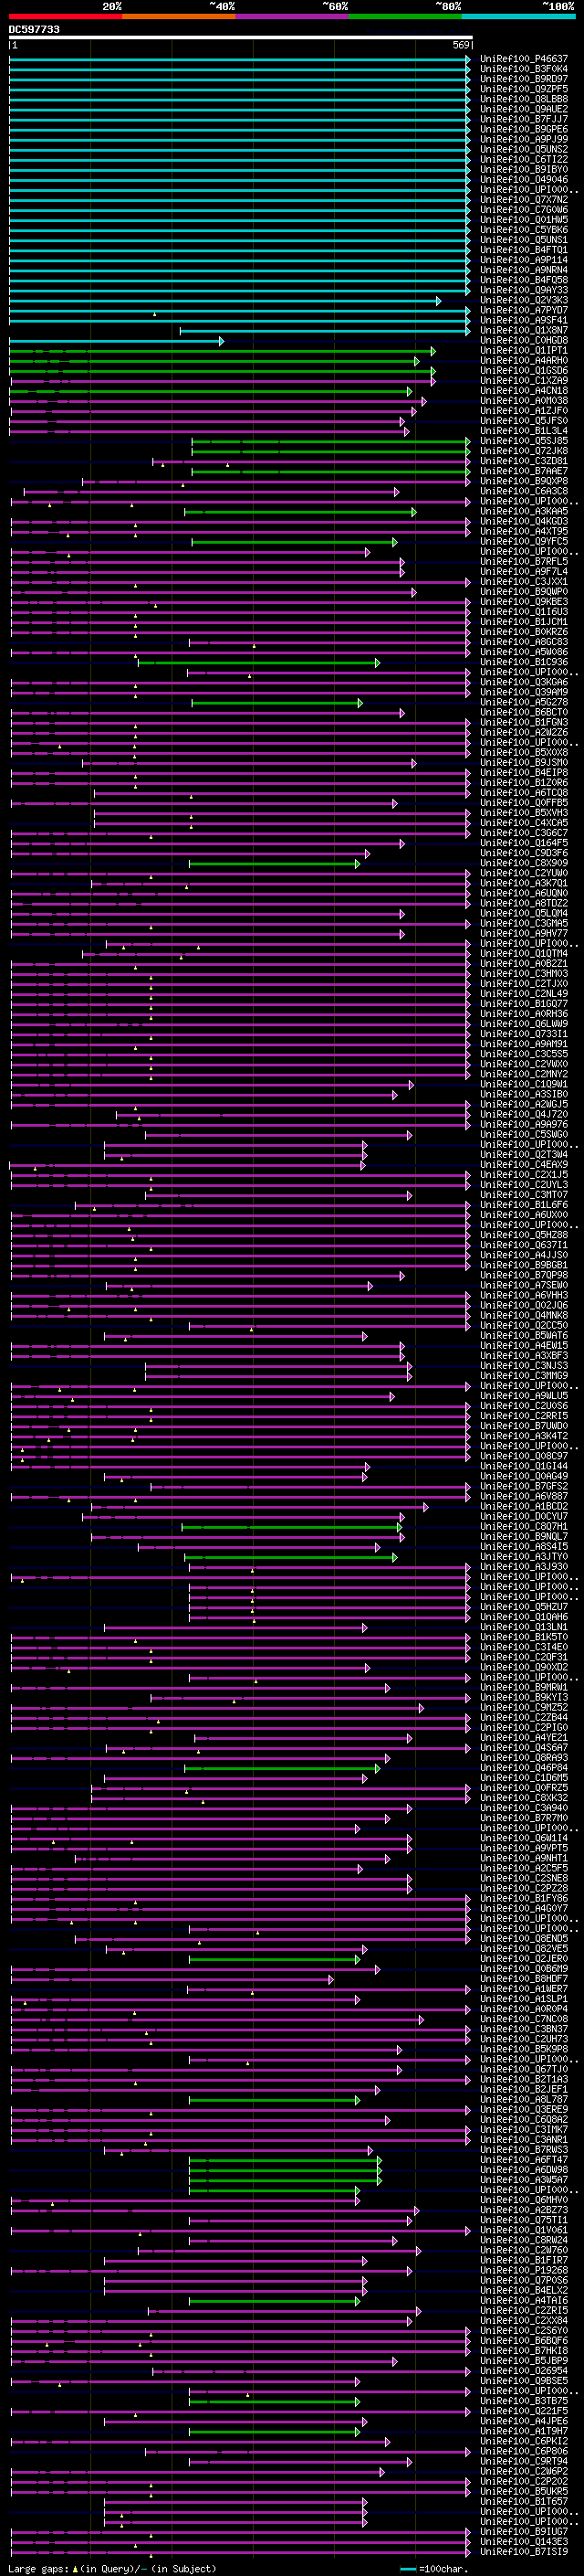Open hit UniRef100_B9RD97
The height and width of the screenshot is (2576, 584).
[x=524, y=79]
